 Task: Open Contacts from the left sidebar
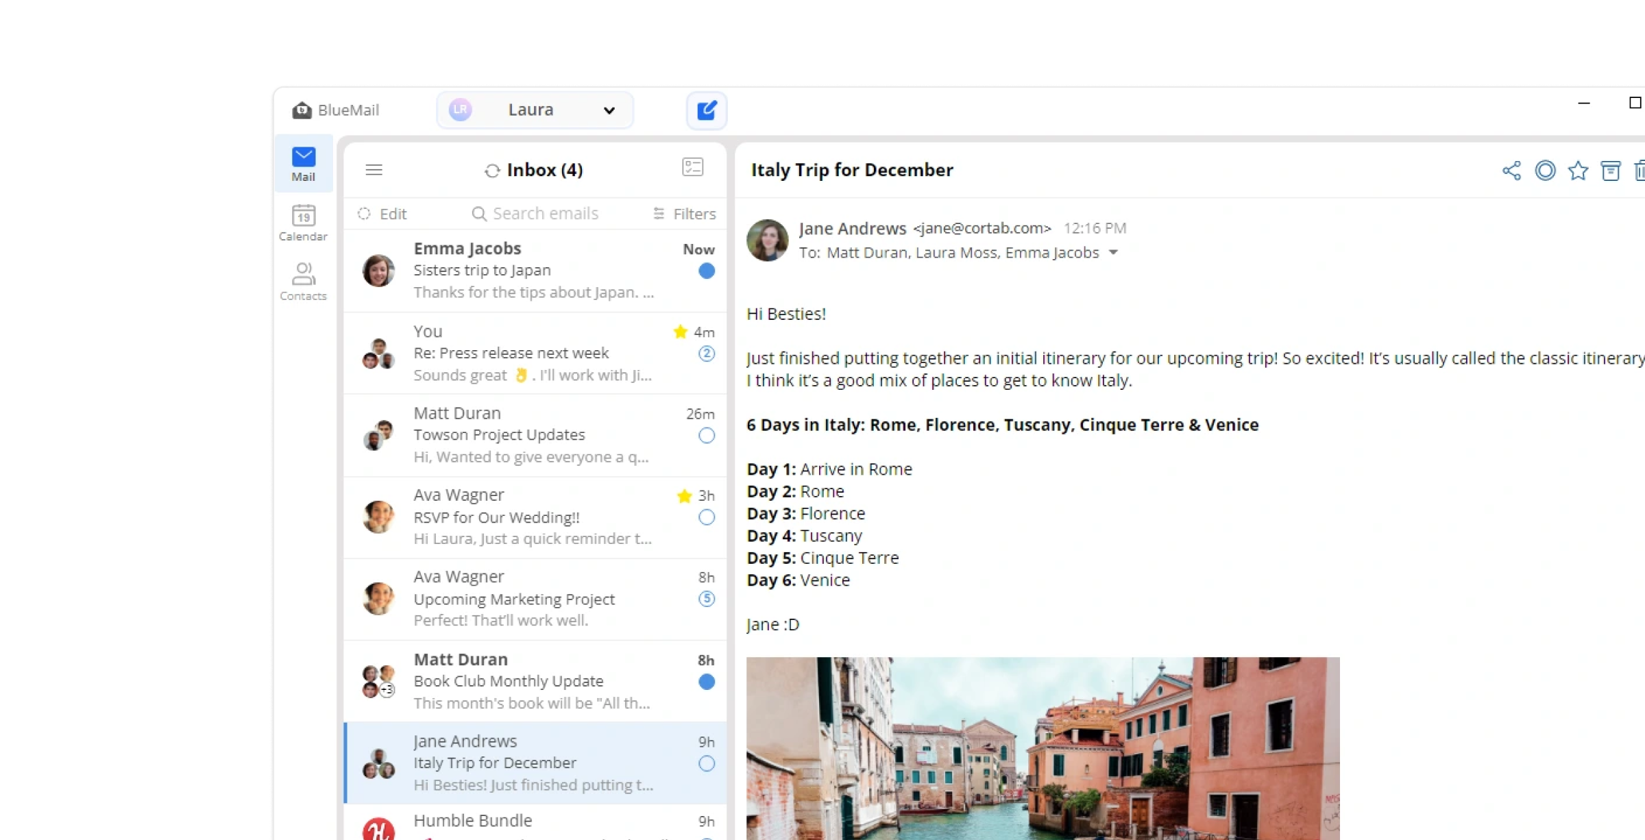point(303,282)
